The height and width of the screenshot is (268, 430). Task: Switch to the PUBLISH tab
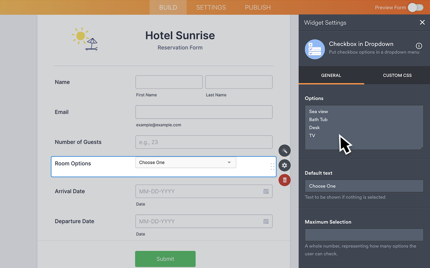[x=258, y=7]
